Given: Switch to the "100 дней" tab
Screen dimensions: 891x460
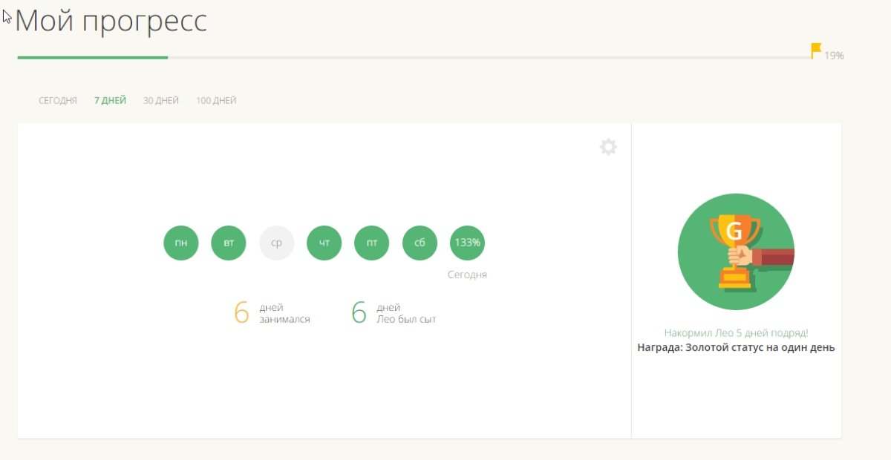Looking at the screenshot, I should click(x=216, y=101).
